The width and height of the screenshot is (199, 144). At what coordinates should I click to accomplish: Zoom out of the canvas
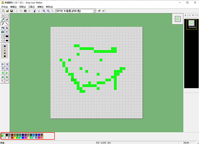pyautogui.click(x=48, y=11)
